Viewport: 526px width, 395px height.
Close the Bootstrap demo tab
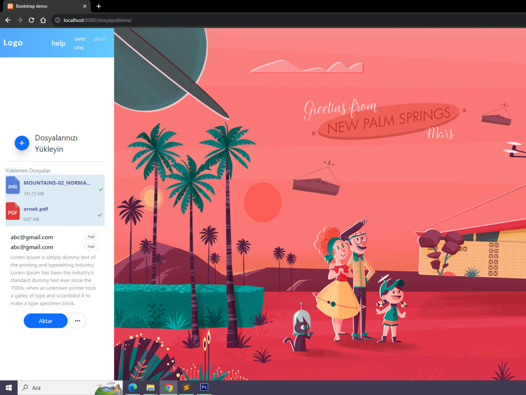(85, 6)
